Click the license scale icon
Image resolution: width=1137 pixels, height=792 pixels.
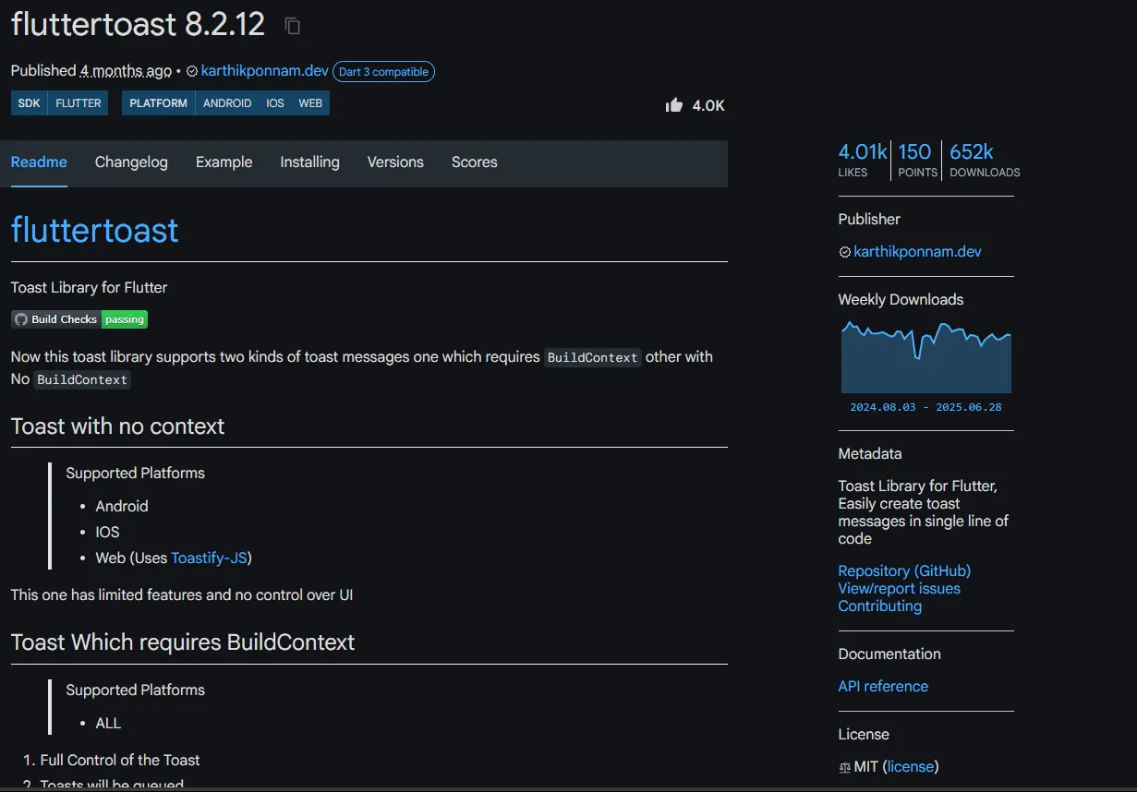(844, 767)
